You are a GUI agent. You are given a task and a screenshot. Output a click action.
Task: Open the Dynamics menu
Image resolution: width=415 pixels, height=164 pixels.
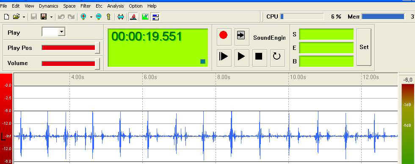pos(48,6)
